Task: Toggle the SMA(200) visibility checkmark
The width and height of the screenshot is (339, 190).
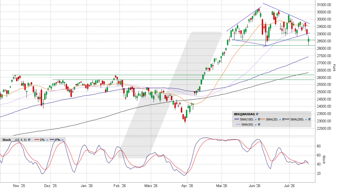Action: point(306,119)
